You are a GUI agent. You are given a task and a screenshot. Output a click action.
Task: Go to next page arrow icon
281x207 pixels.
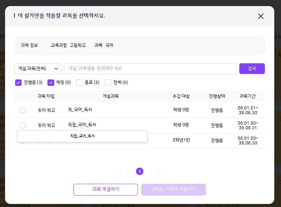(x=151, y=171)
